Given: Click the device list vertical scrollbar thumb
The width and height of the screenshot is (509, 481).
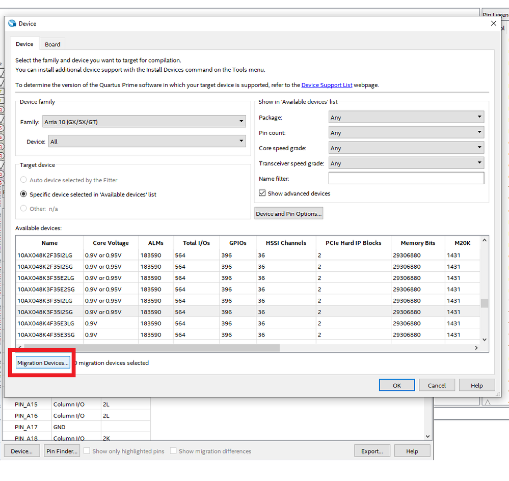Looking at the screenshot, I should click(x=485, y=303).
